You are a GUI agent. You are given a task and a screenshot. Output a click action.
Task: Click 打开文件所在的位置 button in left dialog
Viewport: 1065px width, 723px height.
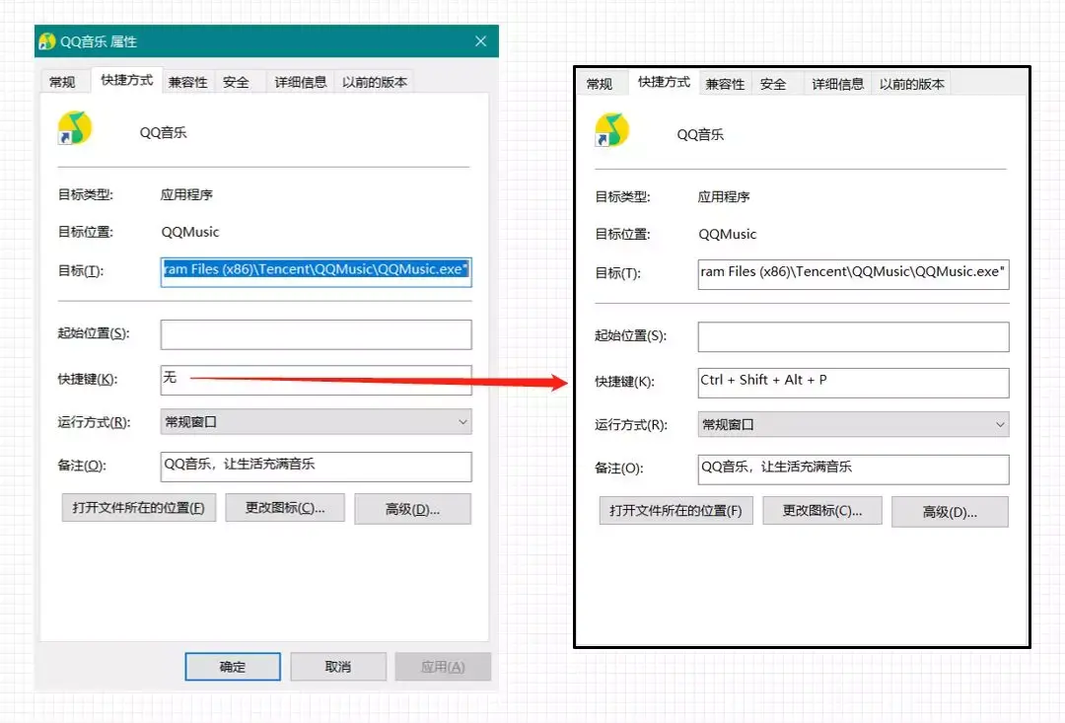tap(139, 508)
